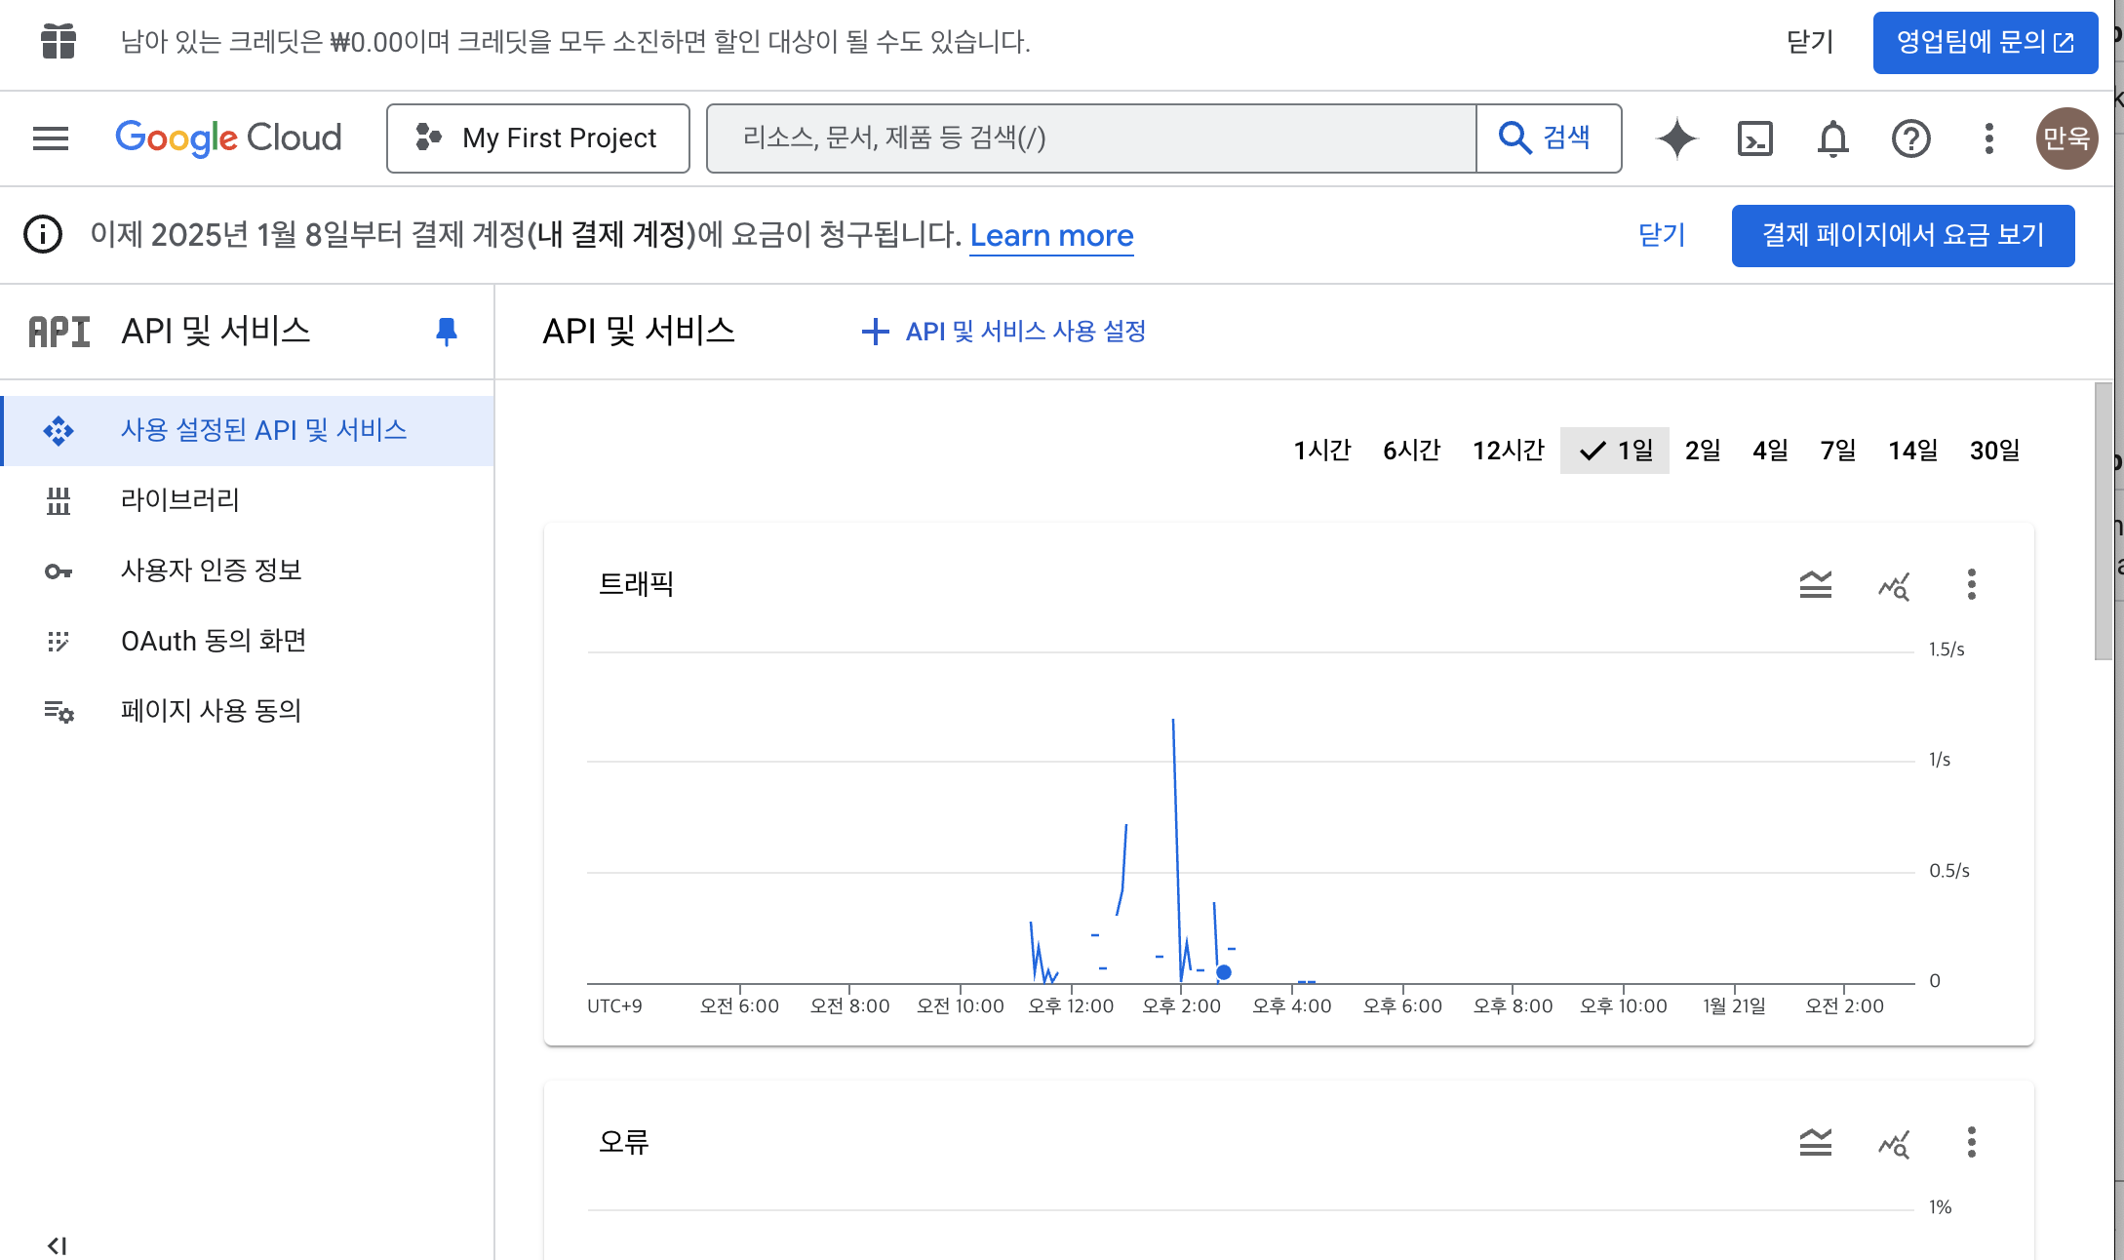Open the help question mark menu
The height and width of the screenshot is (1260, 2124).
(1910, 138)
